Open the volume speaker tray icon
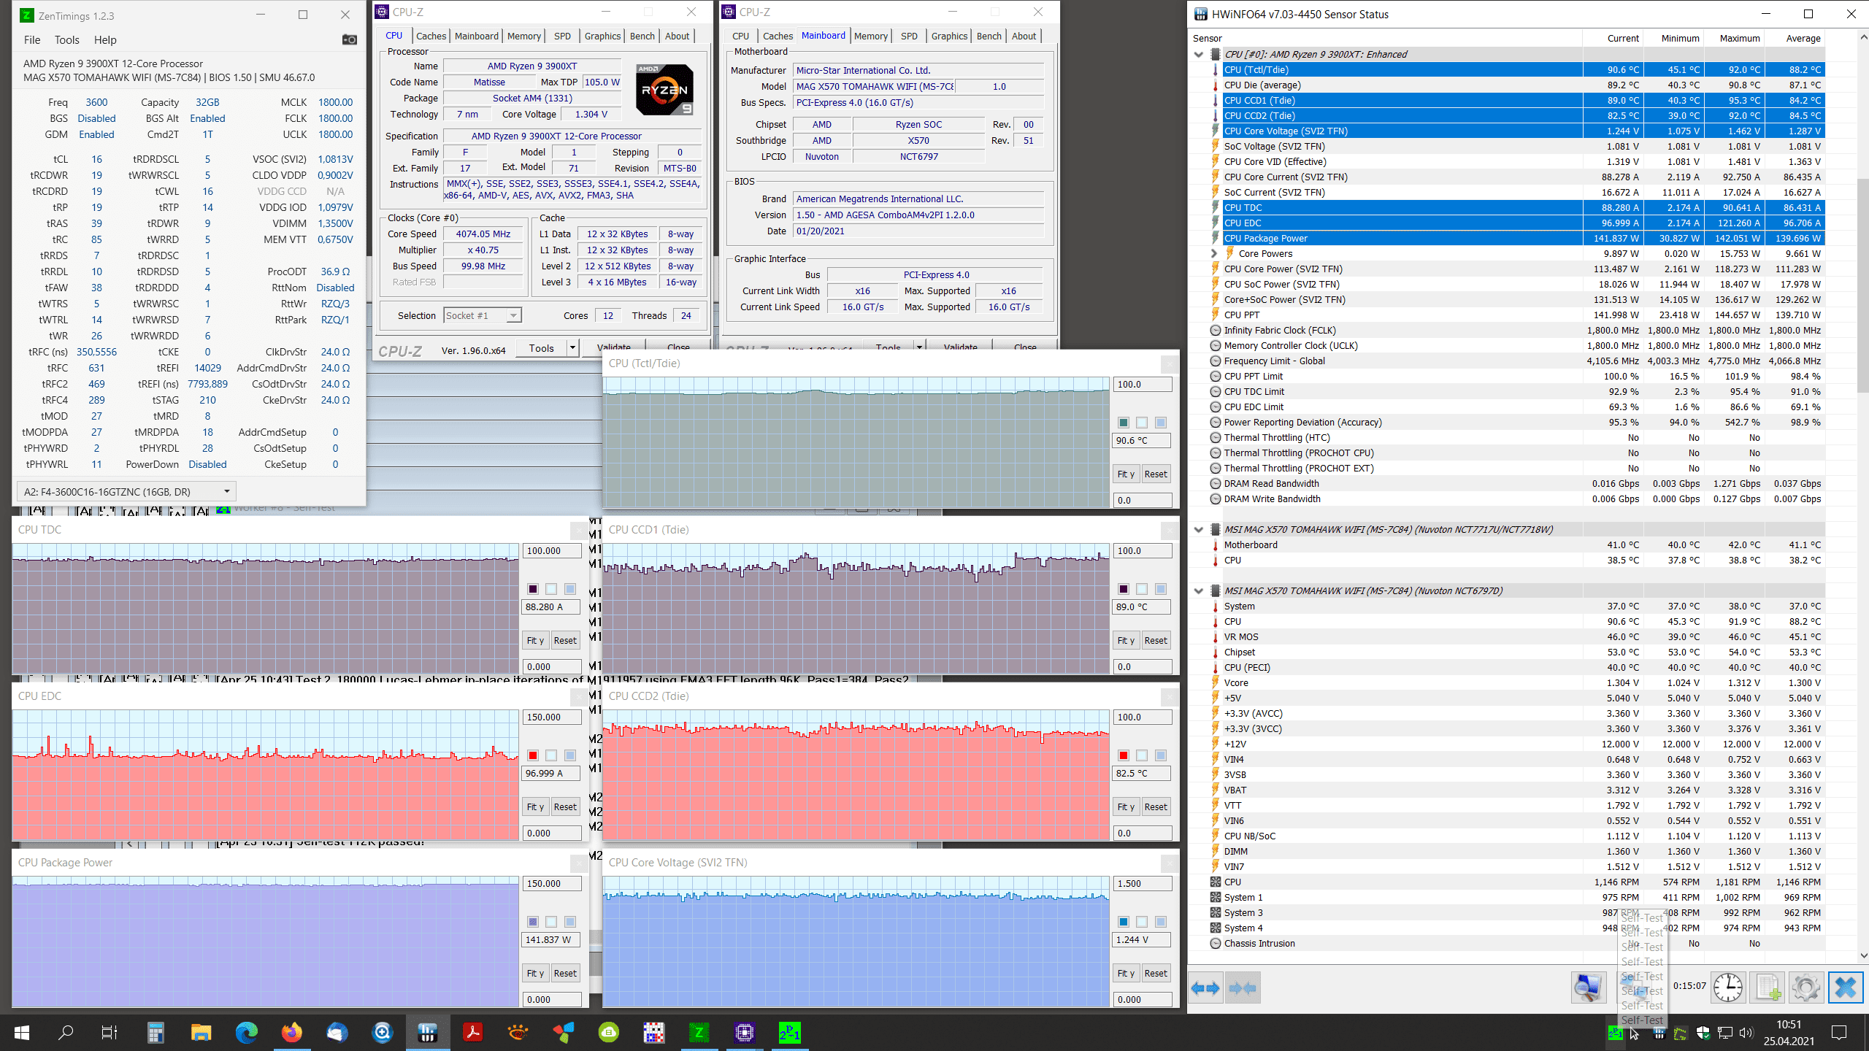Screen dimensions: 1869x1051 (1746, 1033)
